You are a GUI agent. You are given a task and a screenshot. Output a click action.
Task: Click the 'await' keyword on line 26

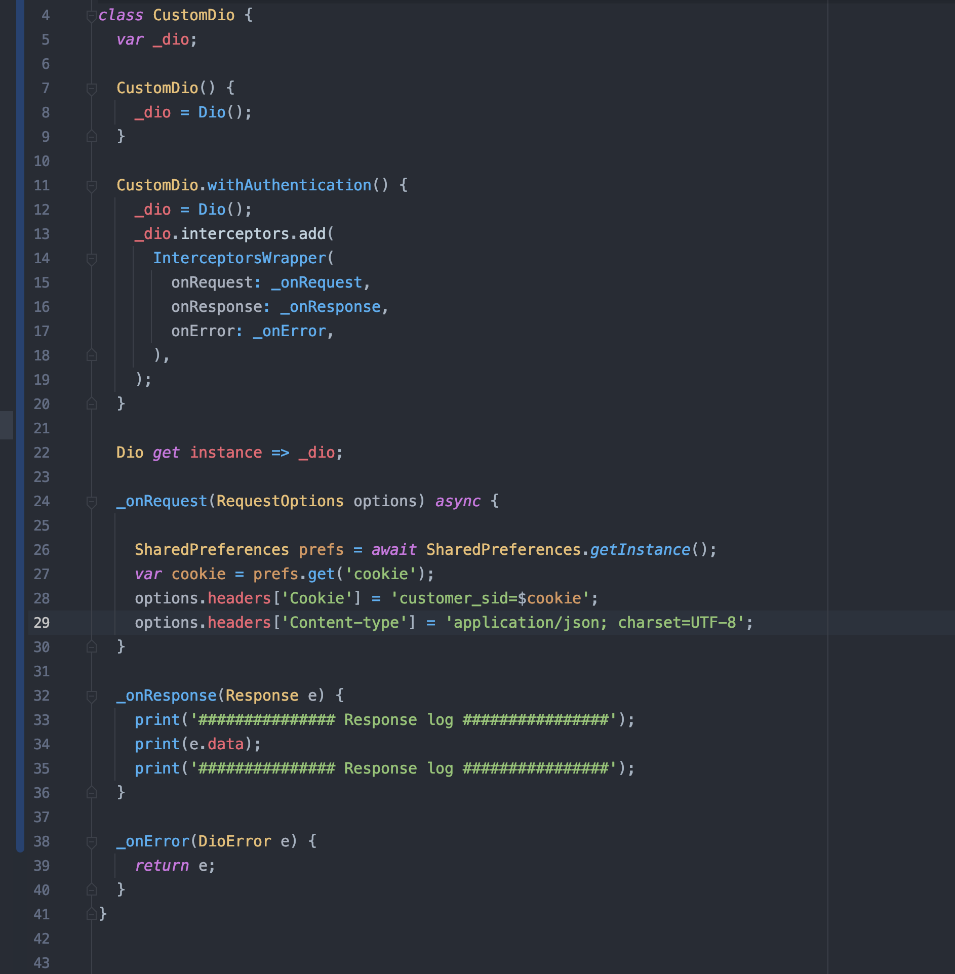394,550
